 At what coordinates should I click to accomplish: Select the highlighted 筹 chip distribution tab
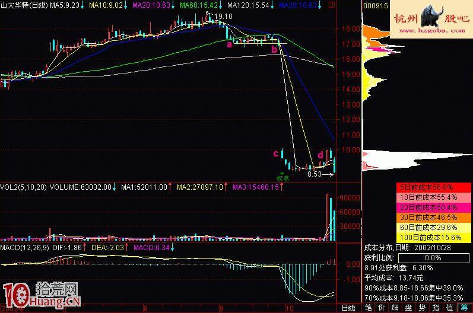click(x=464, y=308)
